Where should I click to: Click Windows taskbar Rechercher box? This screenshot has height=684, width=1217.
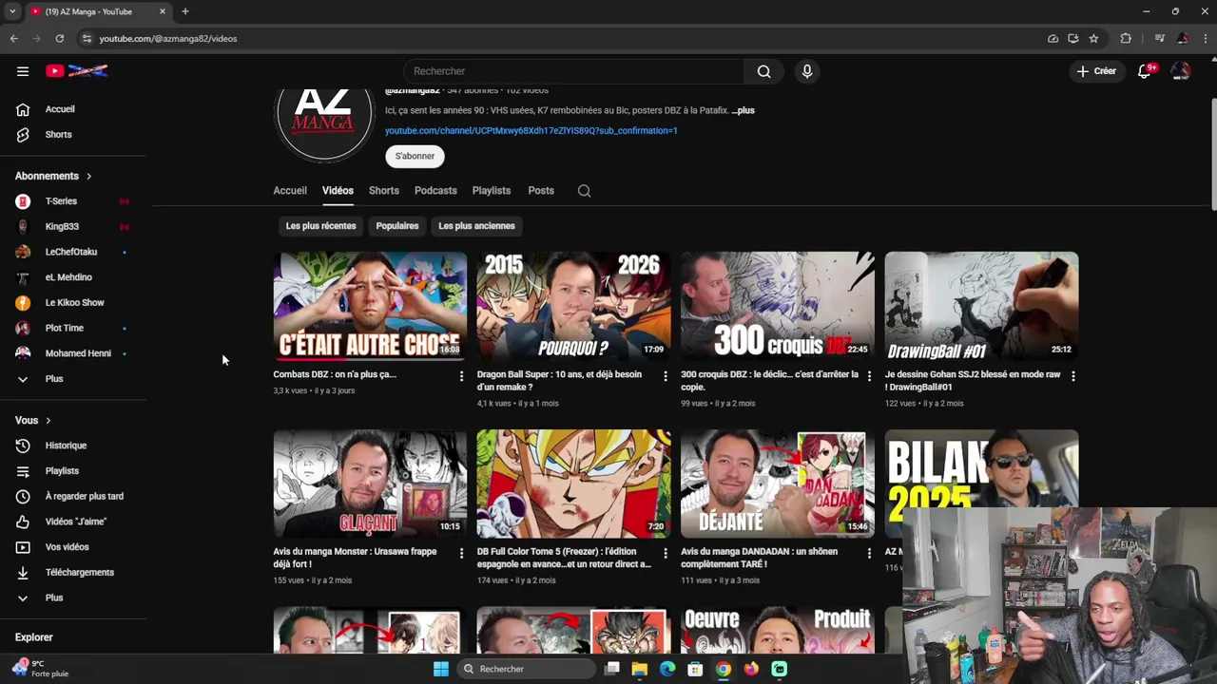528,669
